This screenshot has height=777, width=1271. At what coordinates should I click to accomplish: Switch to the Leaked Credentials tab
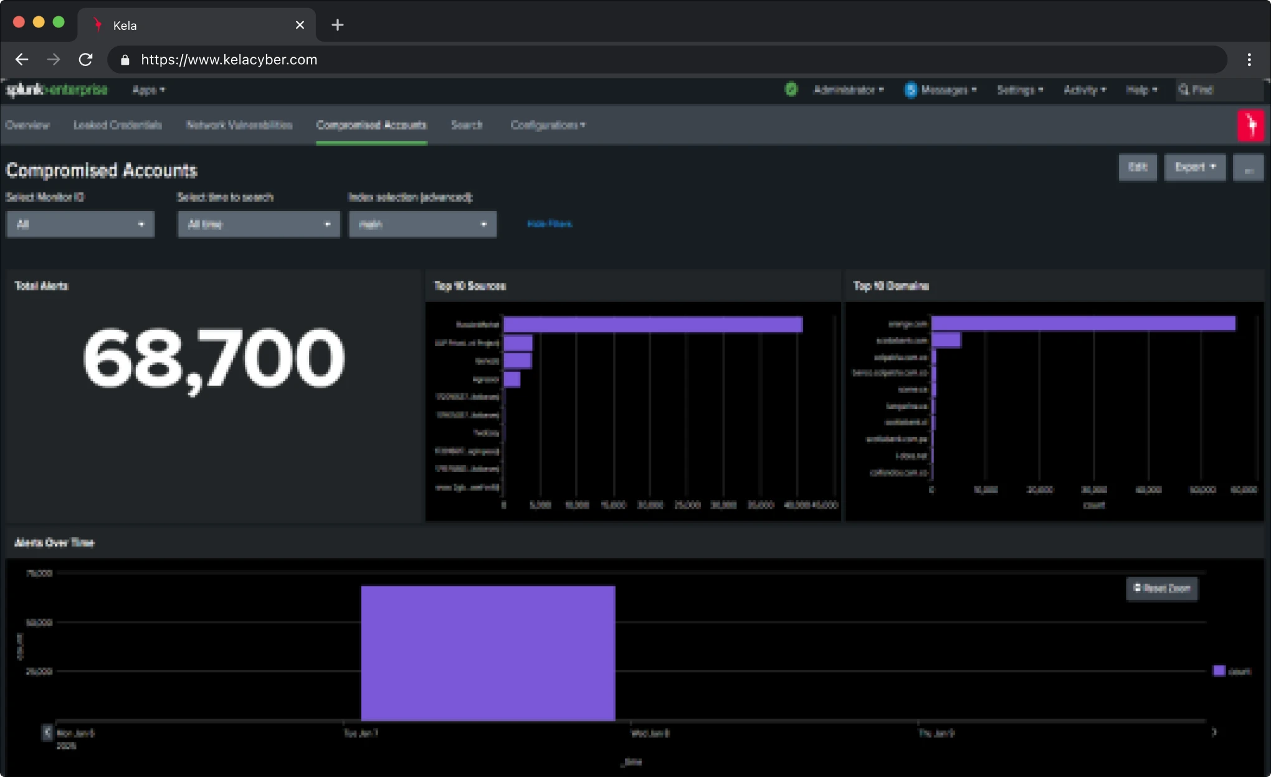[x=118, y=125]
